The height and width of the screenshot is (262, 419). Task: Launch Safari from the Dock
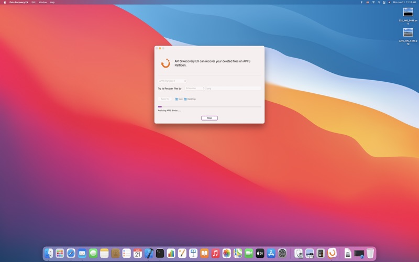(71, 253)
